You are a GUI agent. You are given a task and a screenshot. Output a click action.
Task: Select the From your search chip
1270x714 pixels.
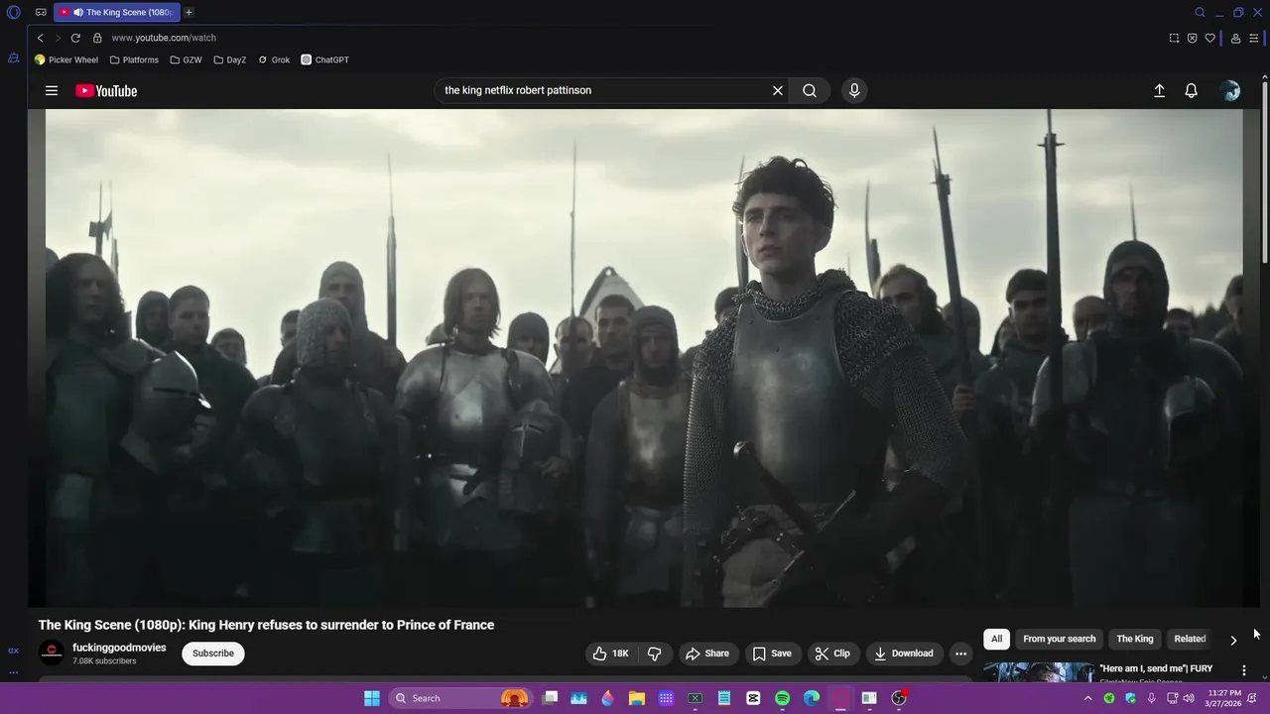pyautogui.click(x=1060, y=639)
